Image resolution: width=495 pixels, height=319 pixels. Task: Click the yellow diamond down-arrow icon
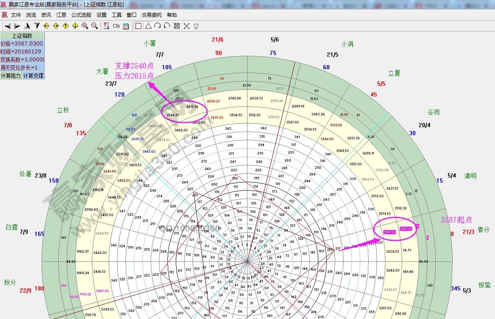pyautogui.click(x=75, y=26)
